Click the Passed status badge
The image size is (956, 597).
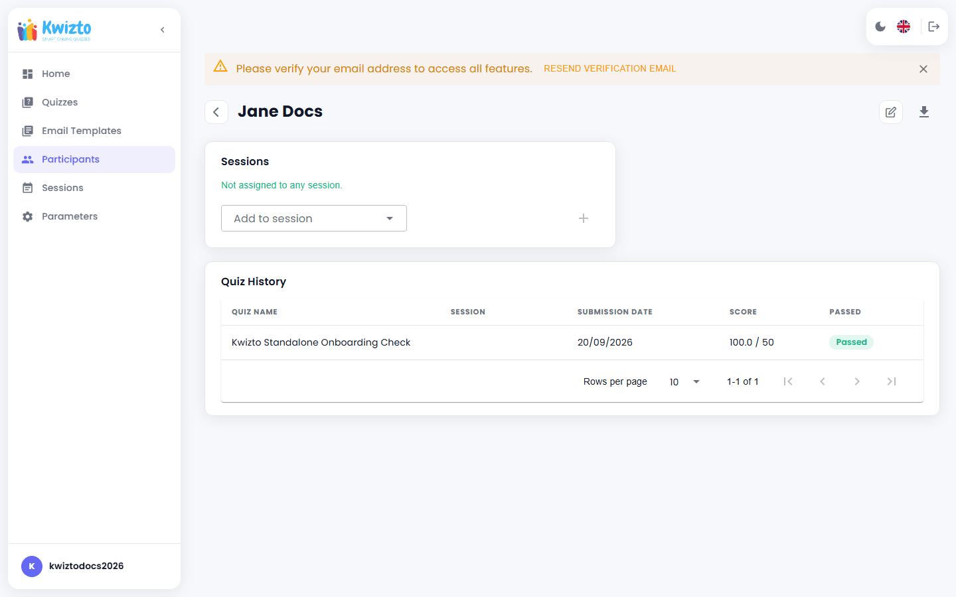point(851,342)
